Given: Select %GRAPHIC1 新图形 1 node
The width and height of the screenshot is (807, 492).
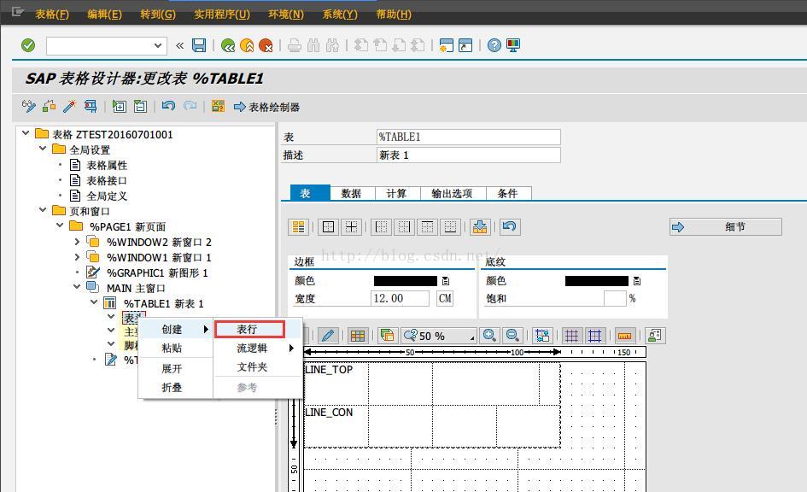Looking at the screenshot, I should [x=157, y=272].
